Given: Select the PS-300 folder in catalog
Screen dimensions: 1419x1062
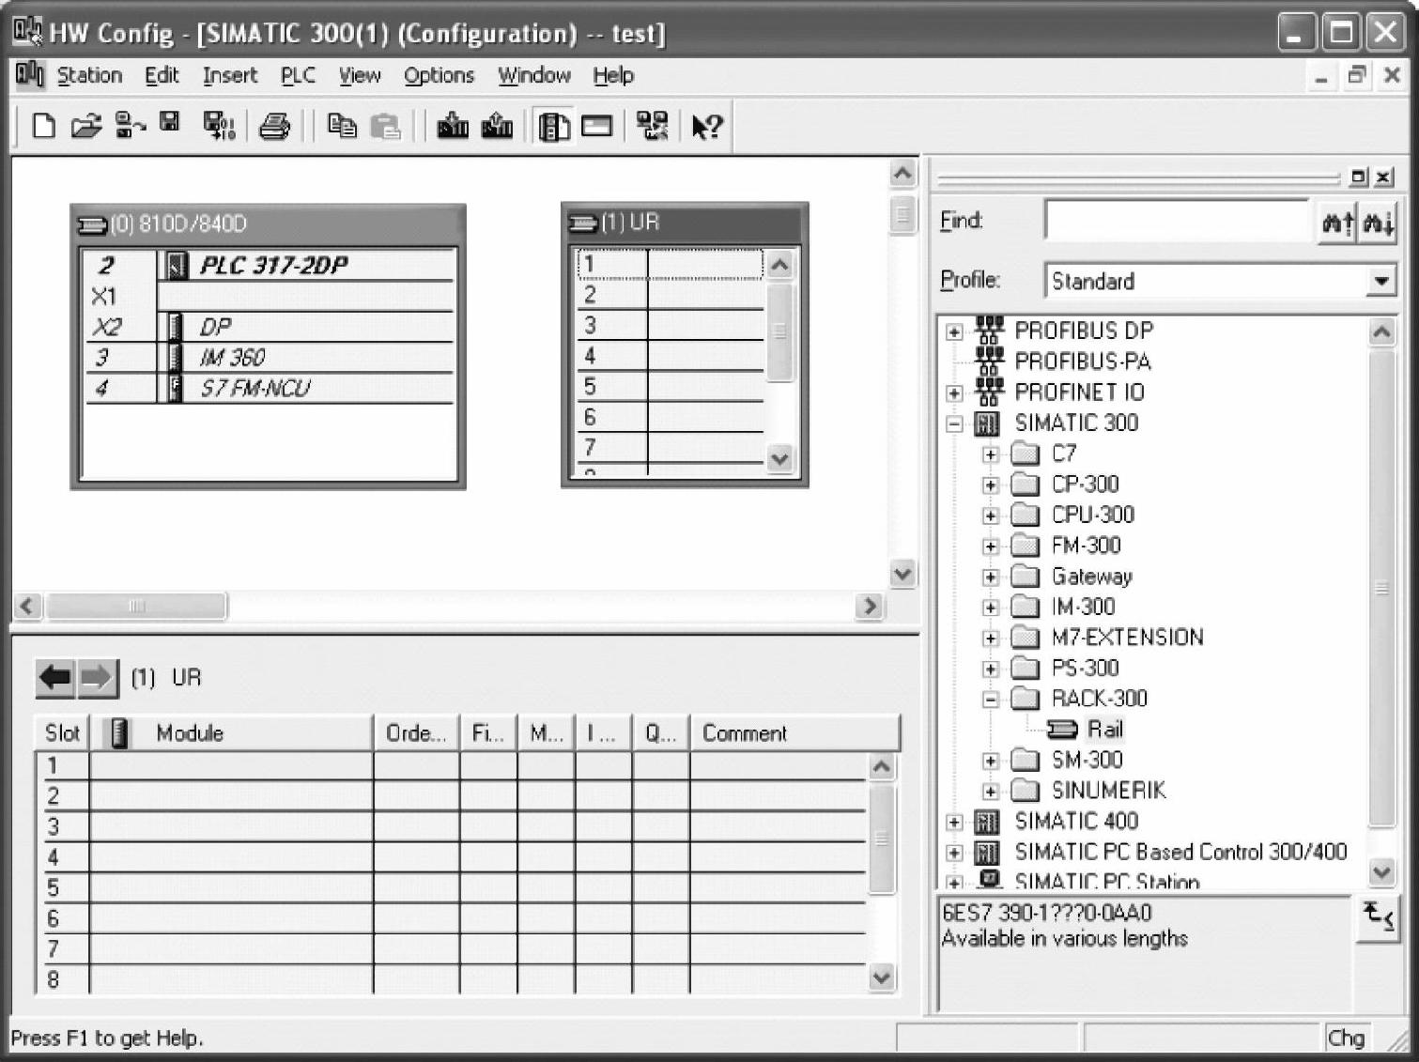Looking at the screenshot, I should (x=1085, y=668).
